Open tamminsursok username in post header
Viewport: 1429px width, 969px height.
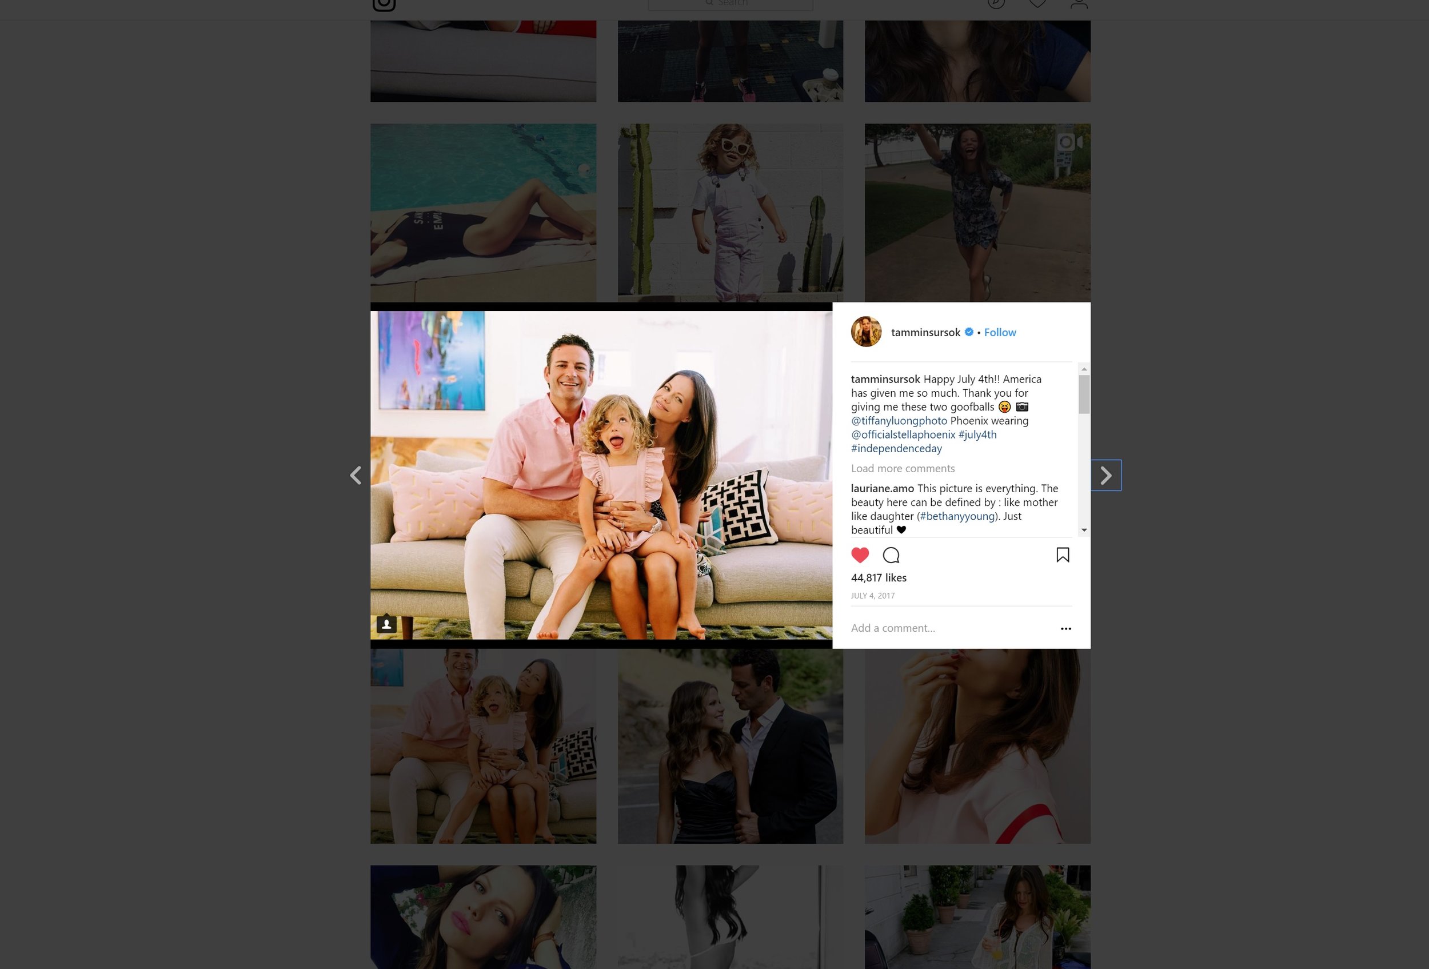[925, 332]
